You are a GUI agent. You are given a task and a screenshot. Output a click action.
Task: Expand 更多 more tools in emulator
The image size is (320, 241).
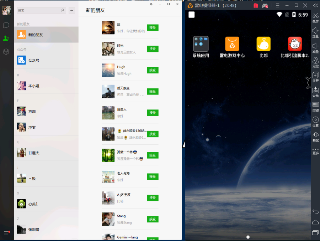(315, 151)
